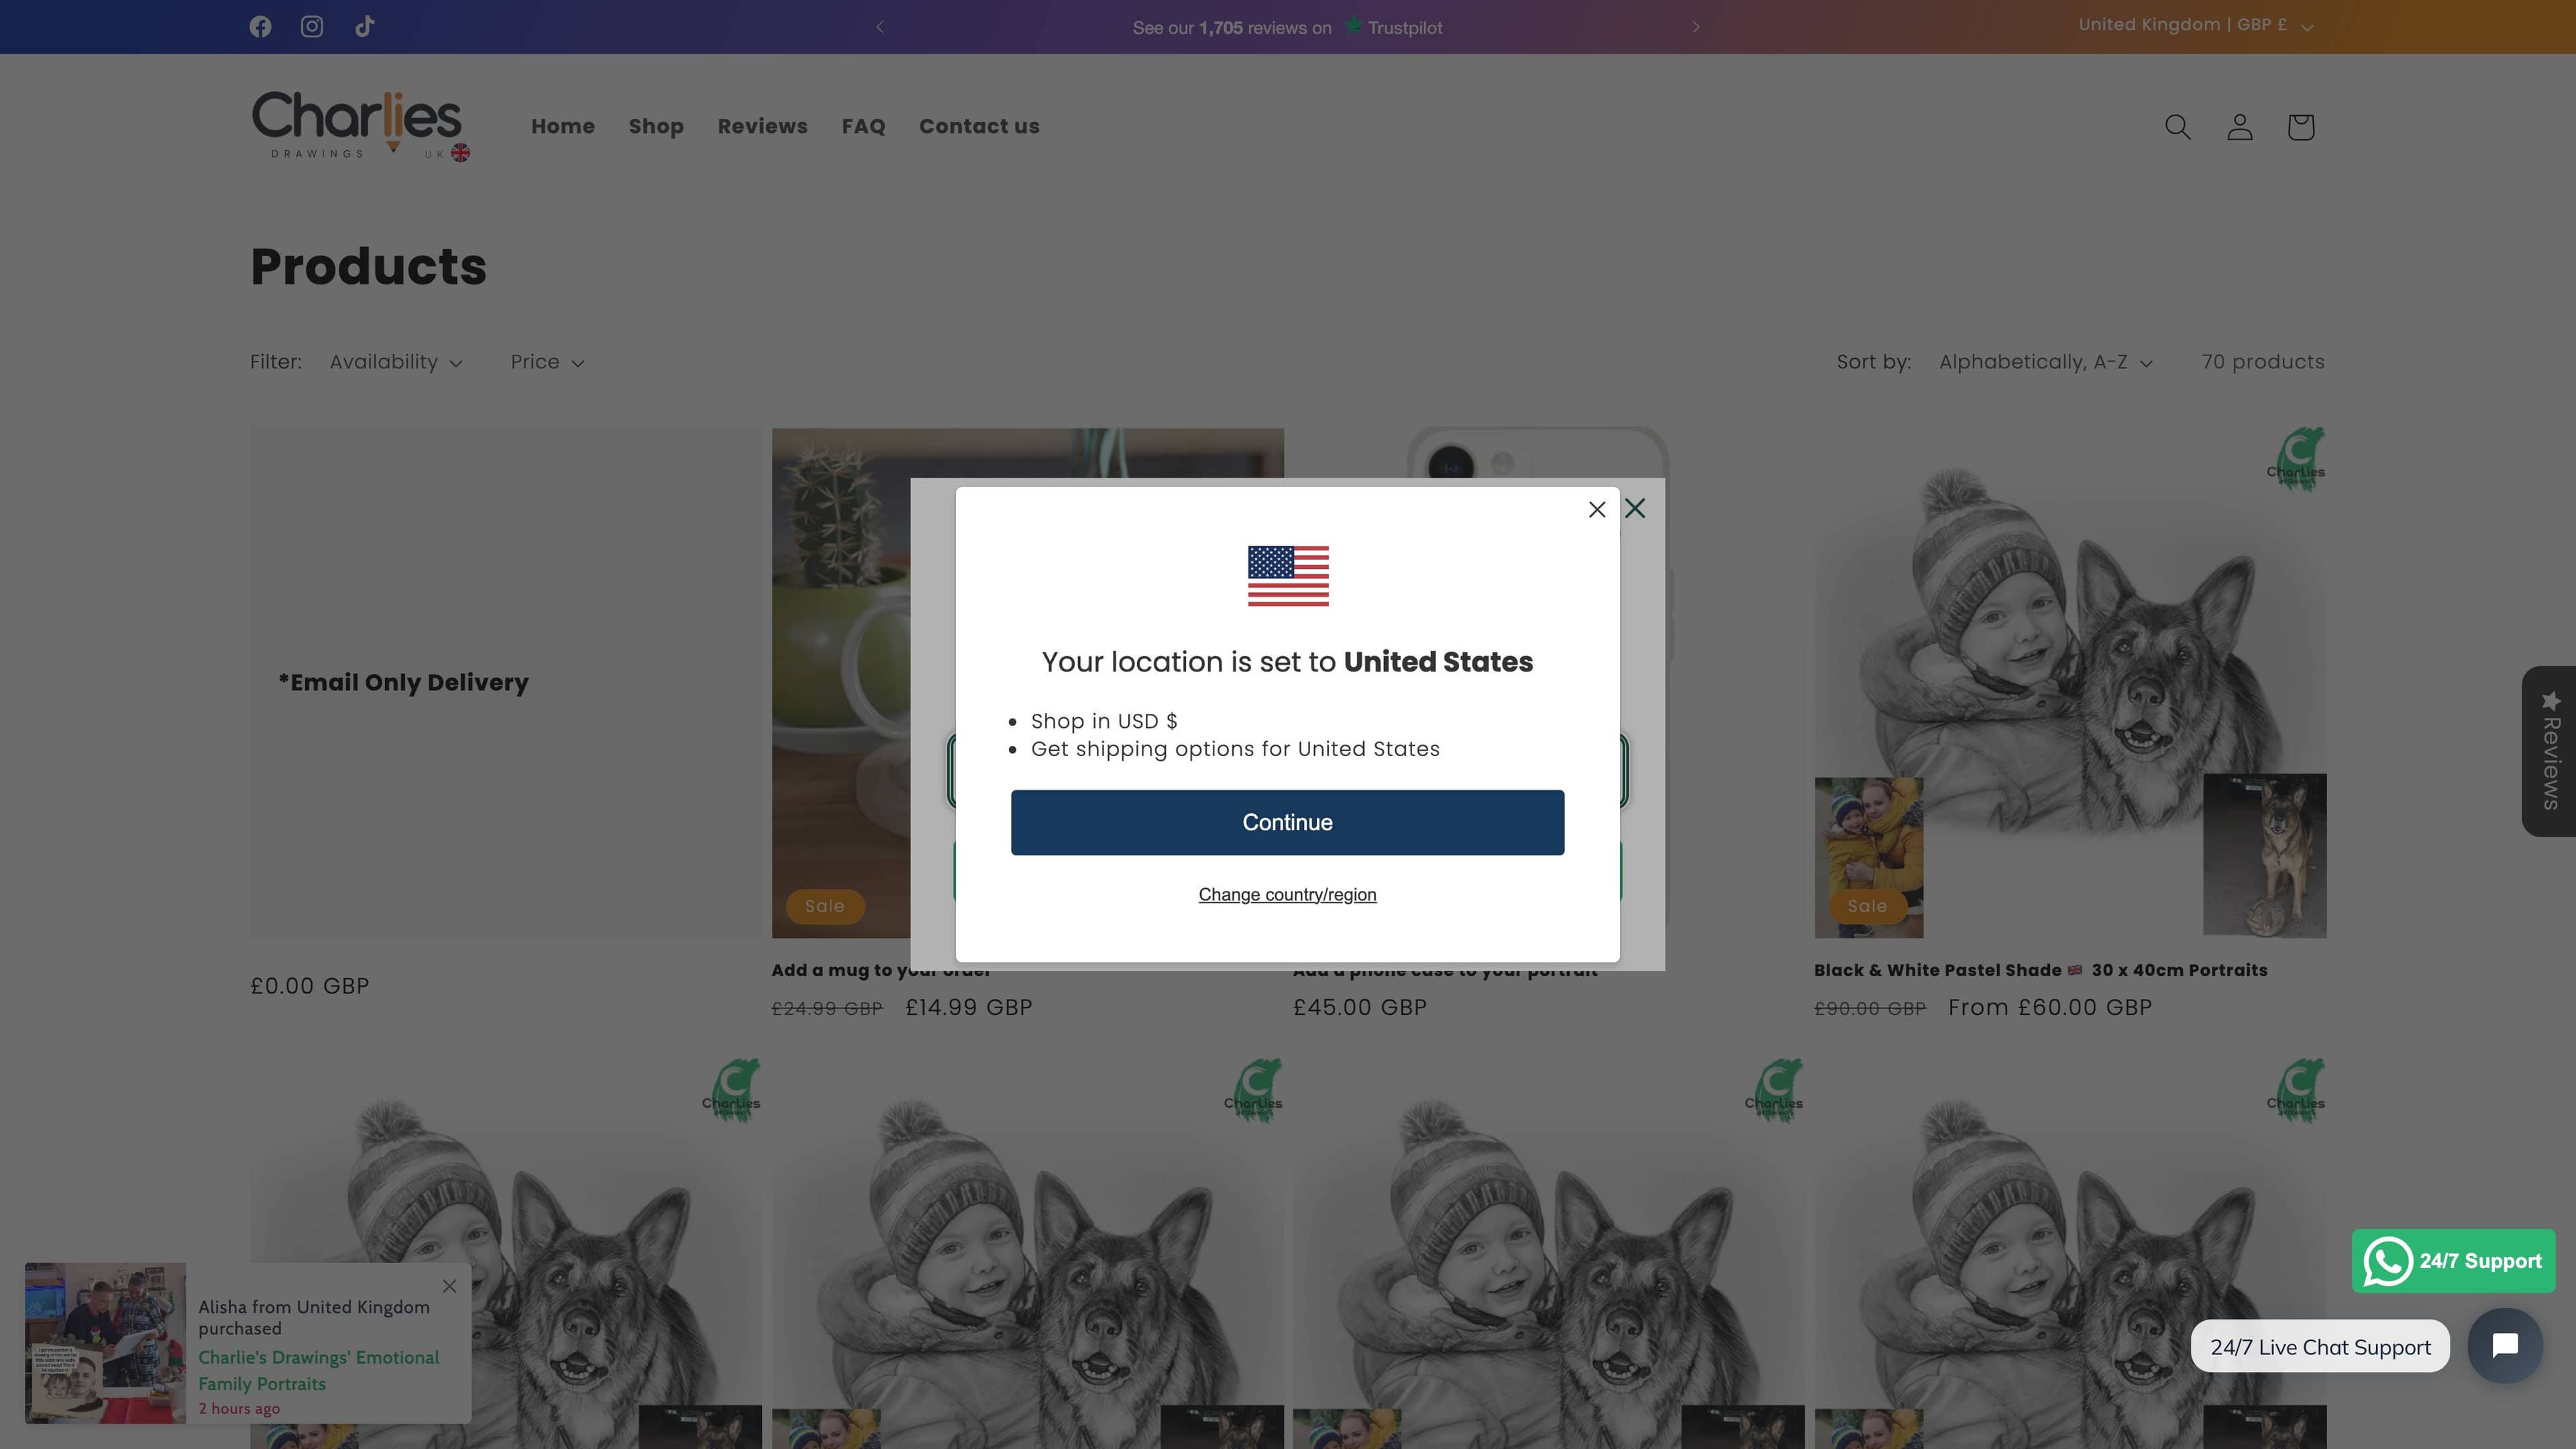Image resolution: width=2576 pixels, height=1449 pixels.
Task: Expand the Availability filter
Action: (396, 362)
